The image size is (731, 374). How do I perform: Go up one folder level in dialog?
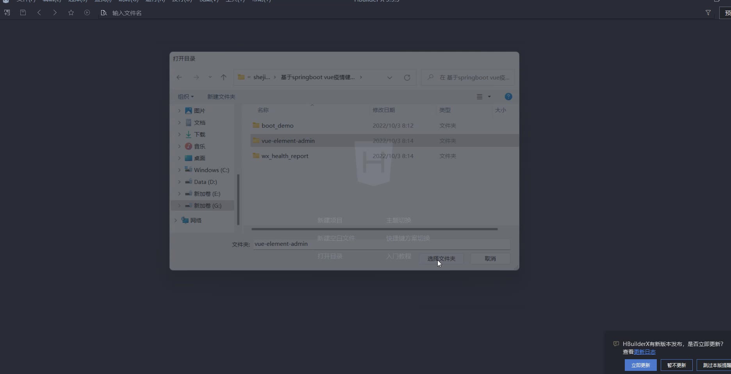click(x=224, y=77)
